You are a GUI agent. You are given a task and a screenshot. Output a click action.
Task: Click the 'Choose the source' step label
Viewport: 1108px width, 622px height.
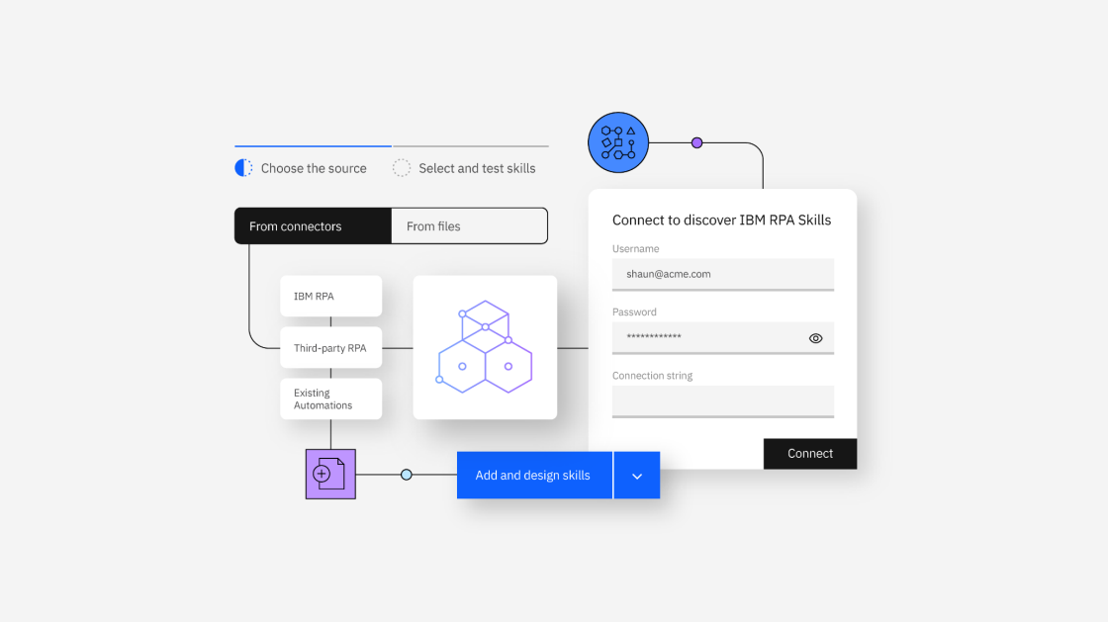314,168
